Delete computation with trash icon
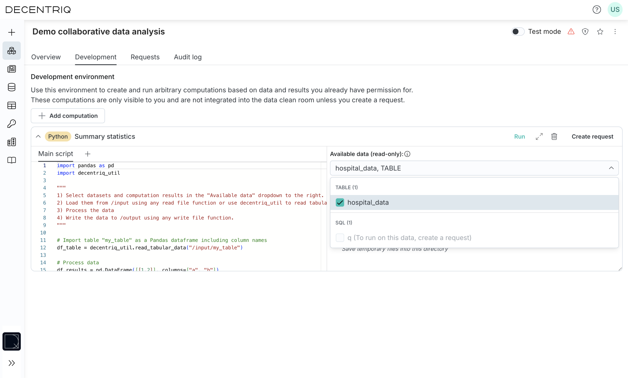The height and width of the screenshot is (378, 628). (554, 137)
